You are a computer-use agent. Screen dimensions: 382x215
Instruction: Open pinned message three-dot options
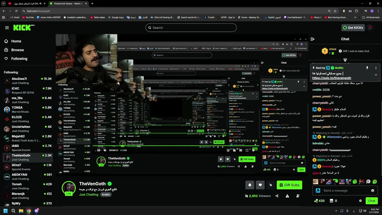coord(376,68)
